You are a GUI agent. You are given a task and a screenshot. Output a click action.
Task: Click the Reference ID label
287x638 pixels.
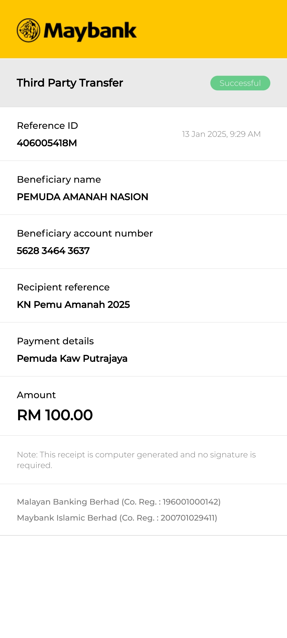point(48,126)
